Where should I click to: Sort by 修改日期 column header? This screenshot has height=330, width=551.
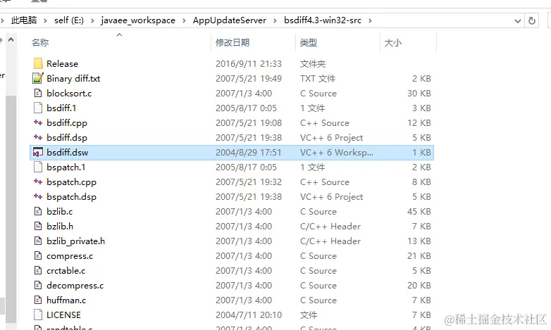233,42
